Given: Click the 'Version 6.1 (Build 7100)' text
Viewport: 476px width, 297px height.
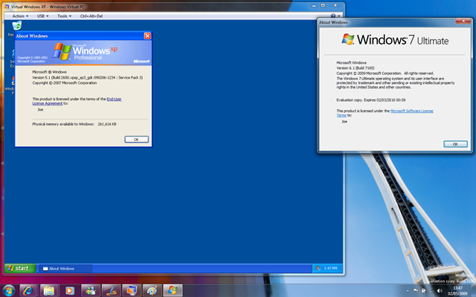Looking at the screenshot, I should [356, 68].
